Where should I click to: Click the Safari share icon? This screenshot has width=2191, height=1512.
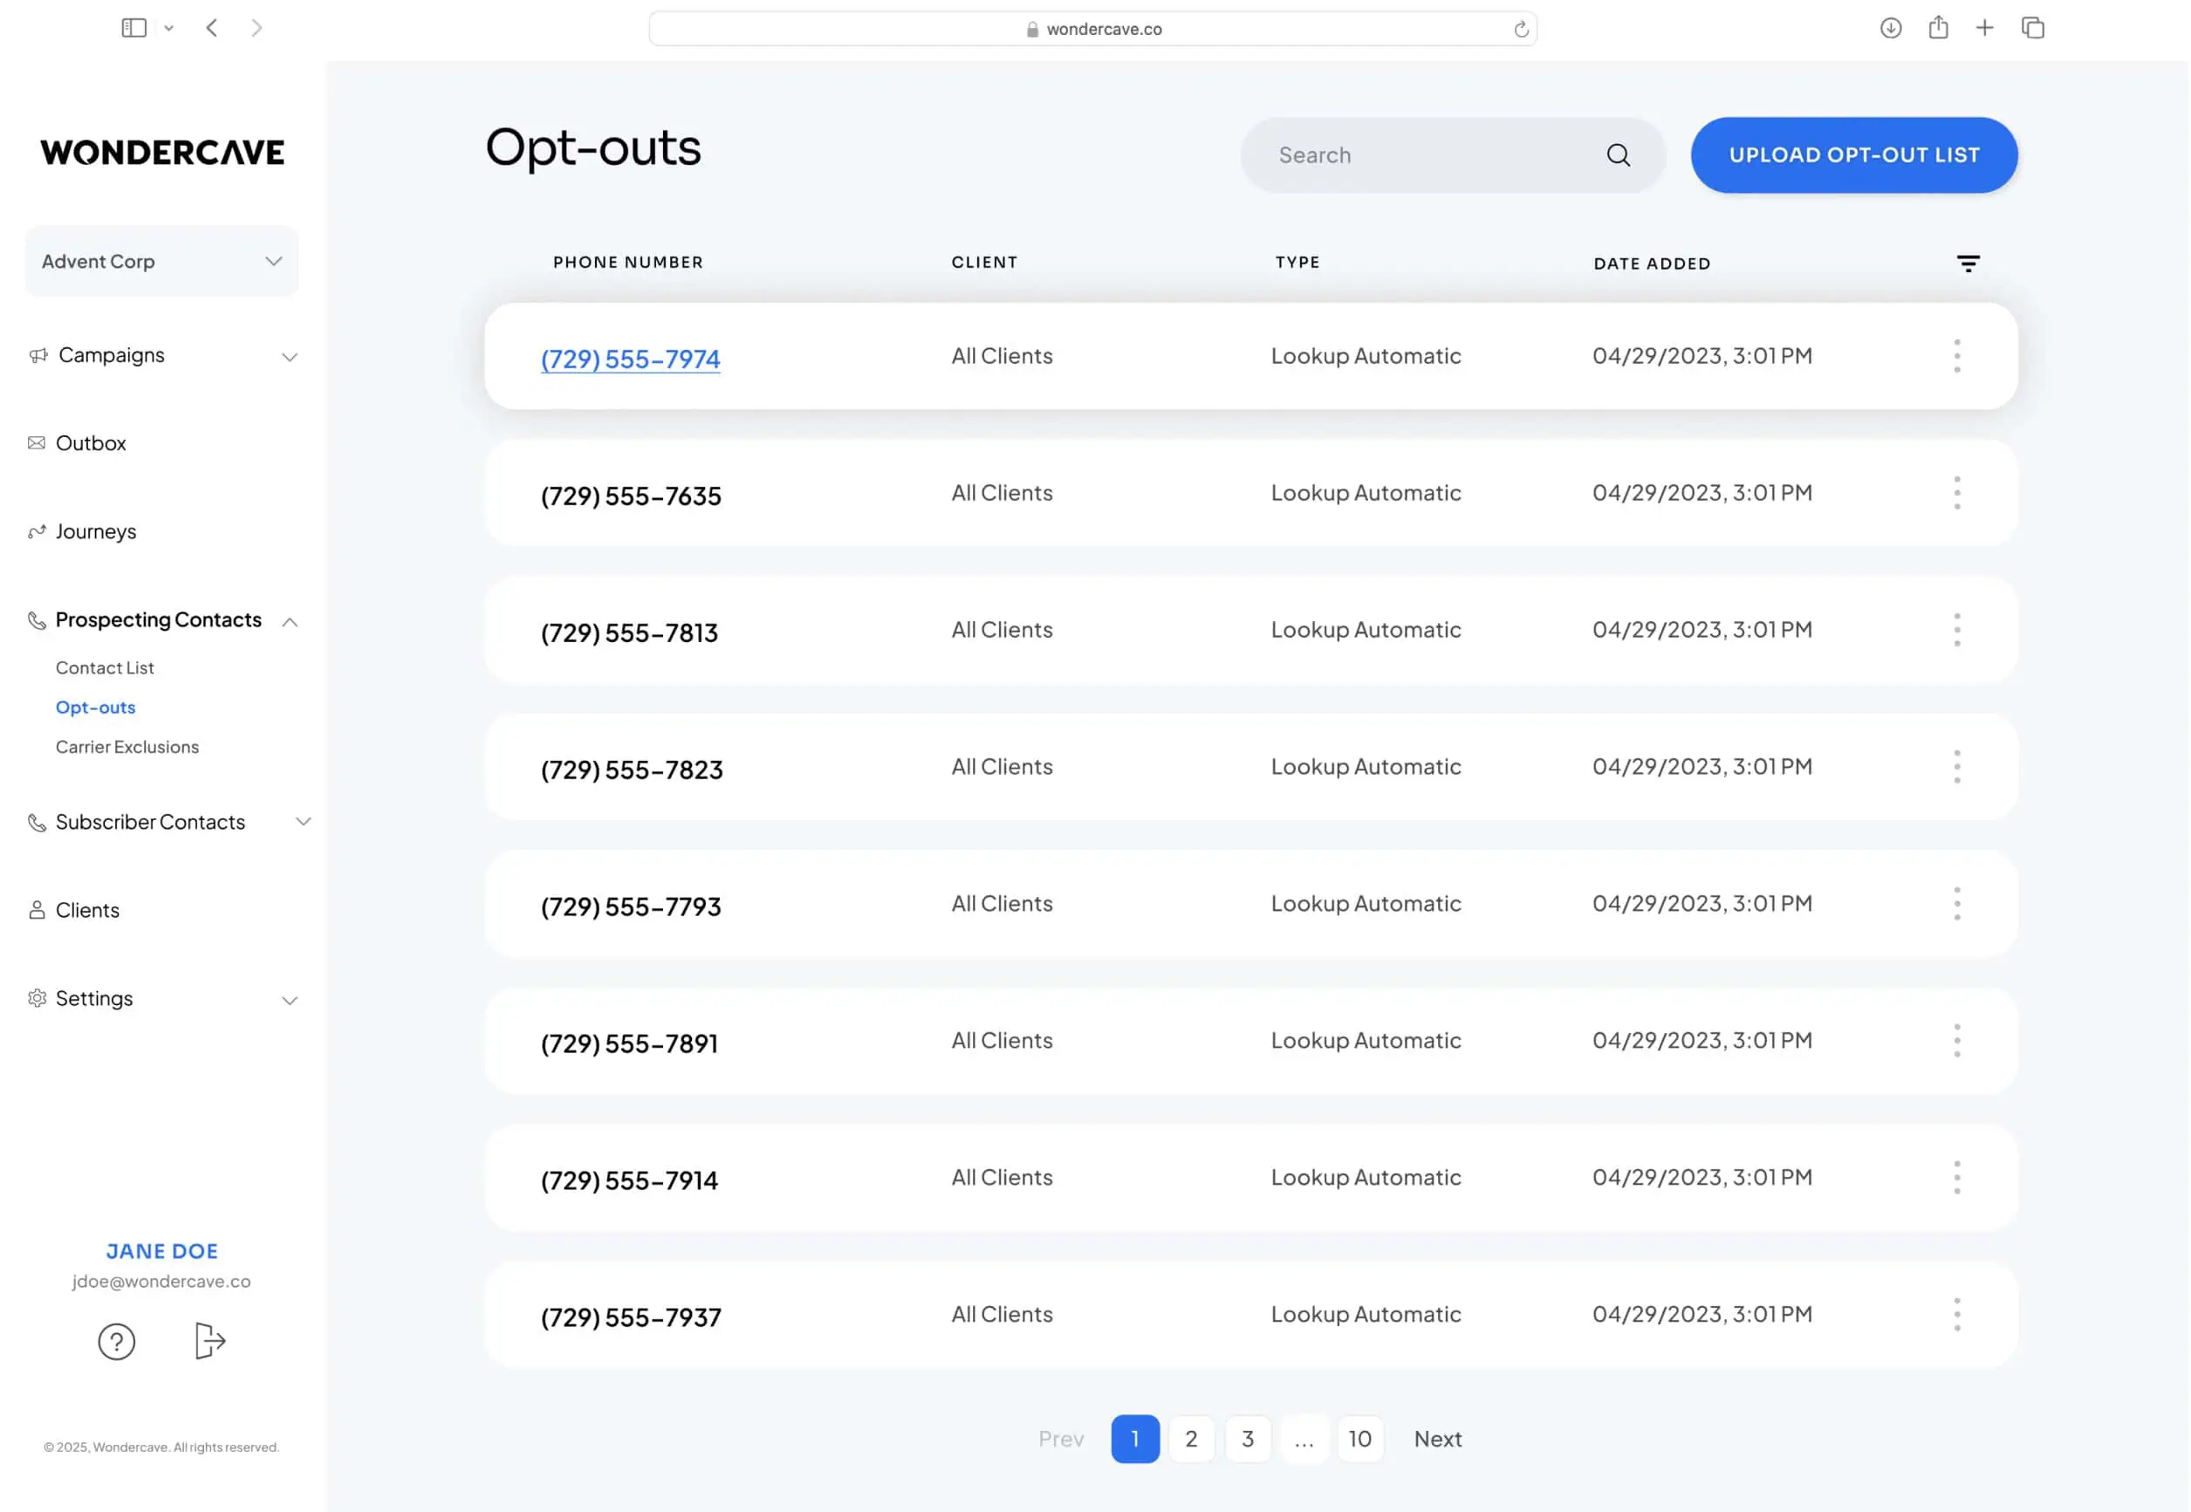pyautogui.click(x=1938, y=27)
